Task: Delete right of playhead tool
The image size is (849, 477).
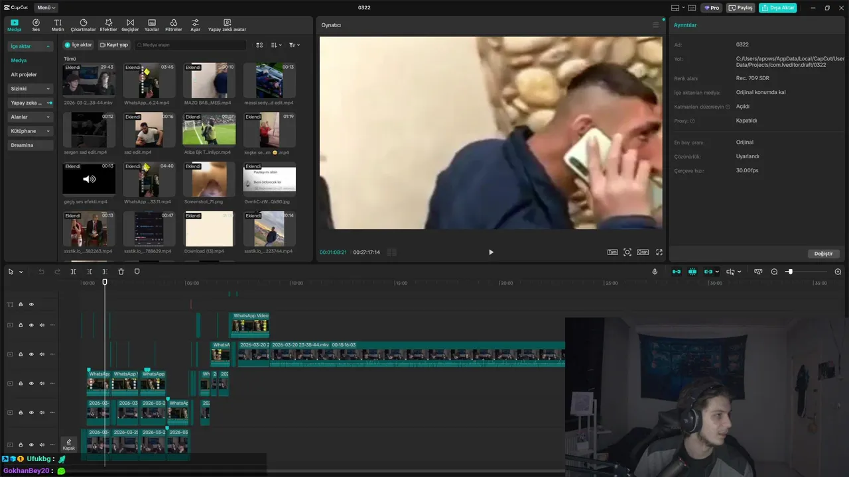Action: 105,272
